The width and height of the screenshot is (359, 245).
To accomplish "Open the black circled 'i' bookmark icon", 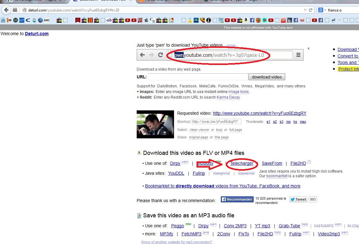I will coord(209,20).
